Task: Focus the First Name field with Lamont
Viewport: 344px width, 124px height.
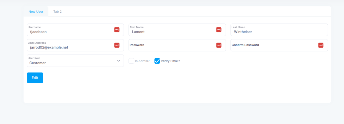Action: pos(177,30)
